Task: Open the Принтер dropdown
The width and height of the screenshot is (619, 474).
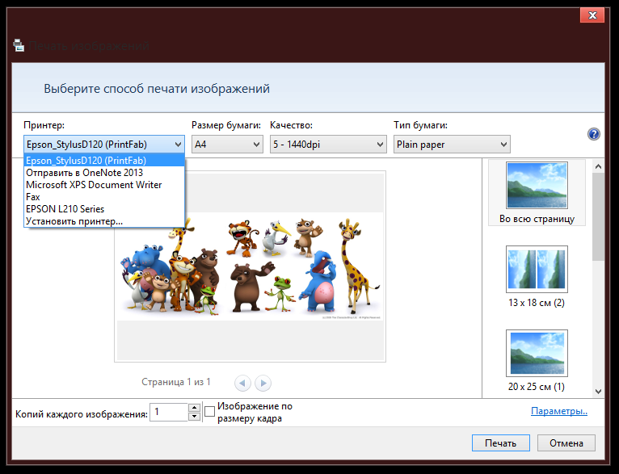Action: [104, 145]
